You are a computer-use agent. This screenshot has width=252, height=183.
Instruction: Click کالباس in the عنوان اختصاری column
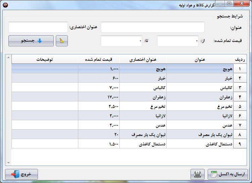(143, 87)
